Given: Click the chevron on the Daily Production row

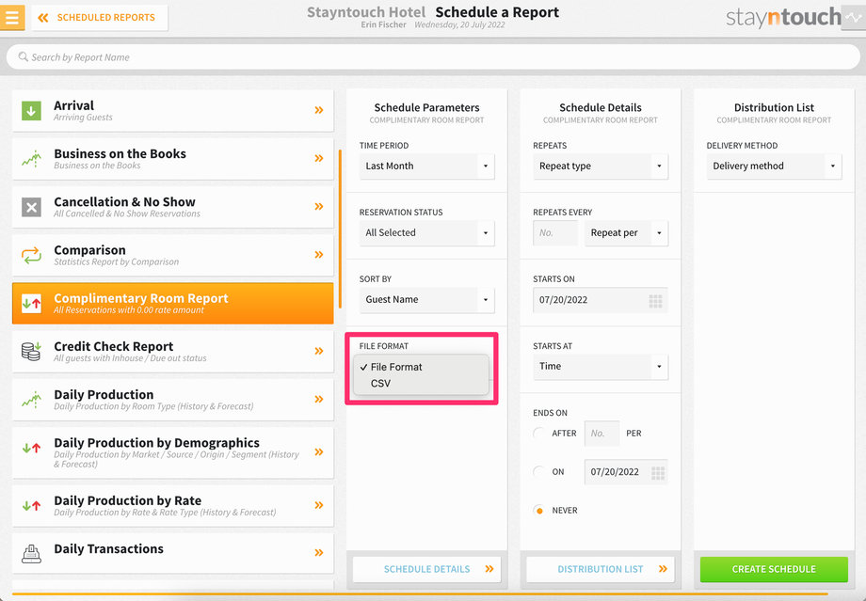Looking at the screenshot, I should tap(319, 399).
